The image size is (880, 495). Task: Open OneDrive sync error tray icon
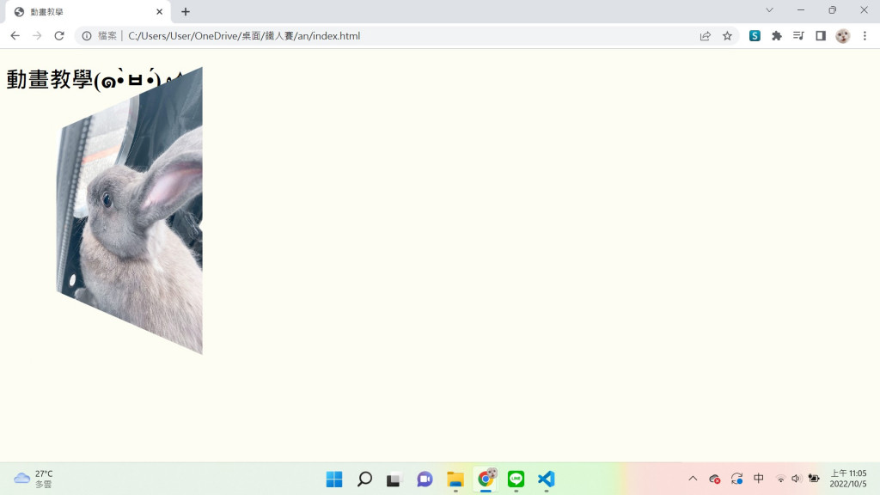714,479
